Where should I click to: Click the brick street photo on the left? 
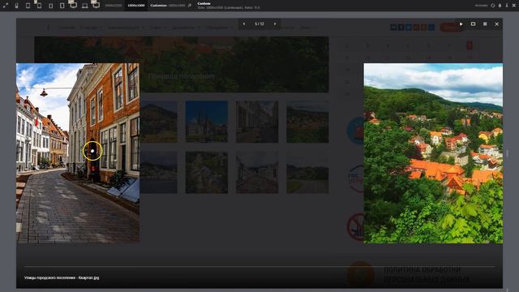coord(78,153)
